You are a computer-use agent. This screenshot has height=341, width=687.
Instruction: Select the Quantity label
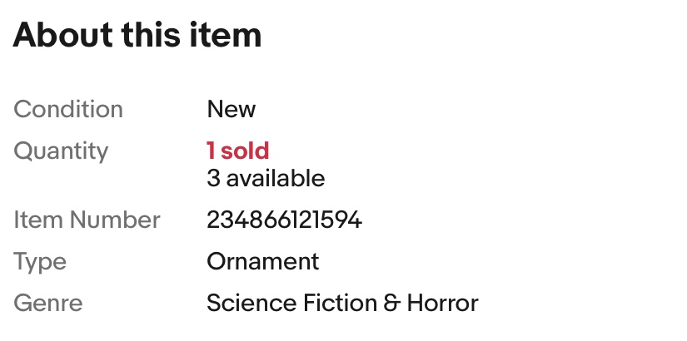click(61, 151)
